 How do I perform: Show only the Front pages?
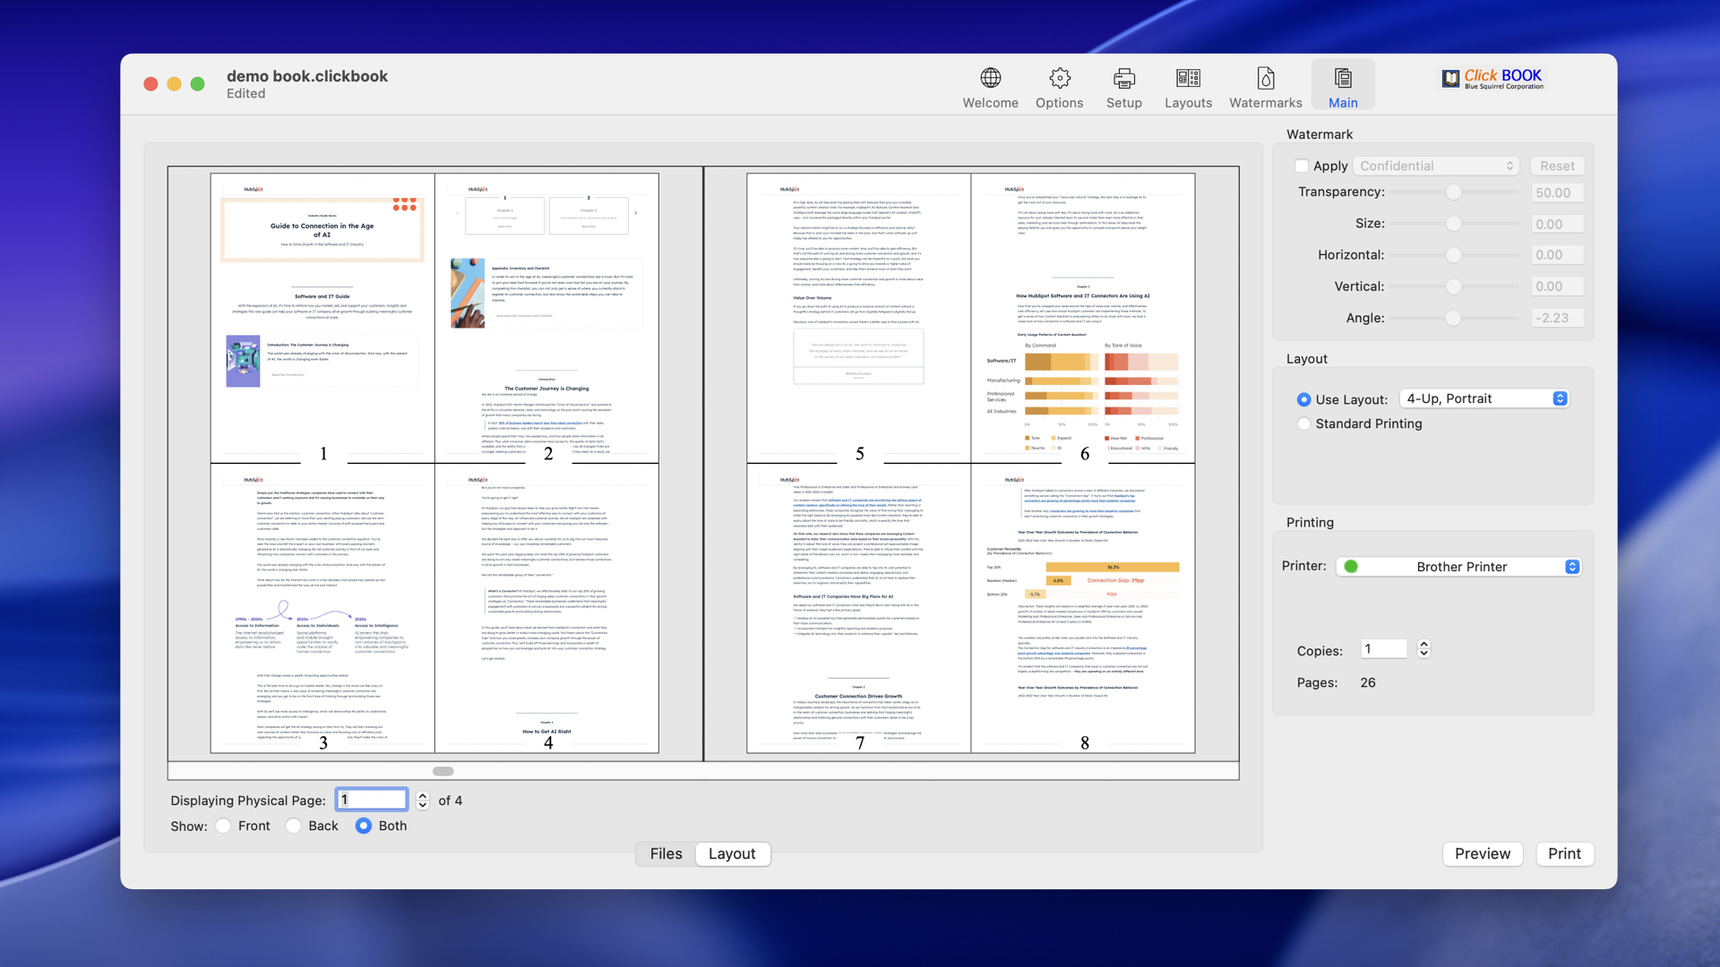[224, 826]
